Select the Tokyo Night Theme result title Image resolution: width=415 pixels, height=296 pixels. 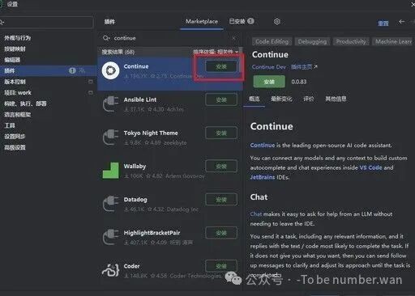point(151,133)
